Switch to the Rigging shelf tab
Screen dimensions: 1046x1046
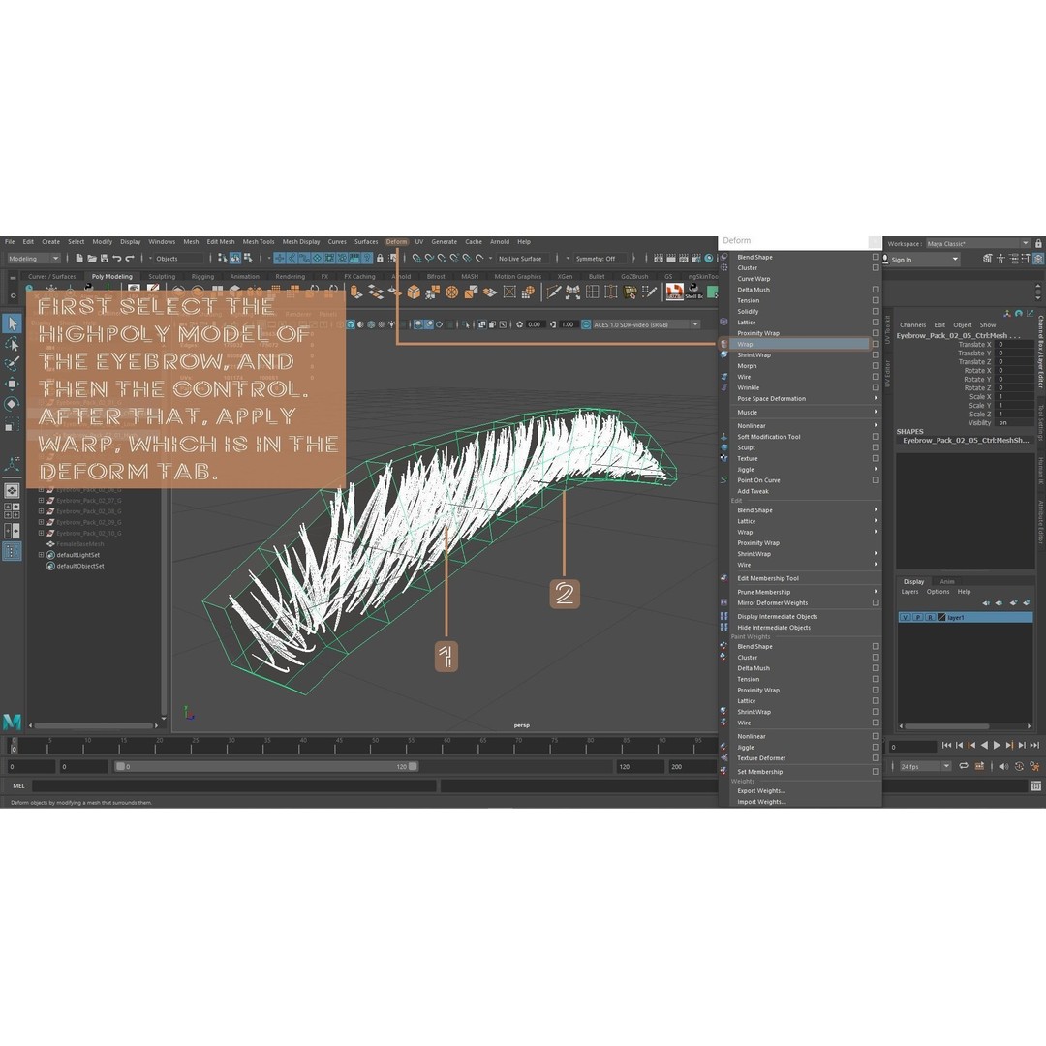[202, 276]
